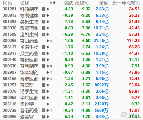Click the up-down arrow icon for 常山药业

(x=51, y=41)
